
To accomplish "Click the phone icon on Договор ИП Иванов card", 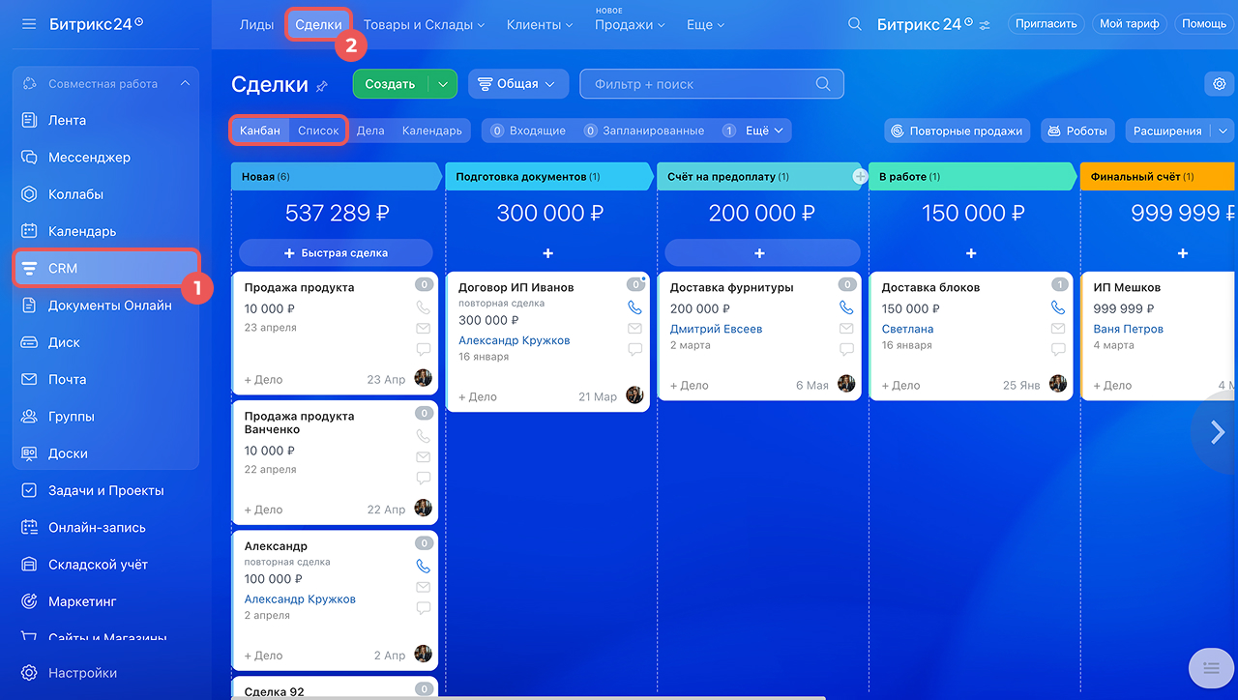I will [x=634, y=307].
